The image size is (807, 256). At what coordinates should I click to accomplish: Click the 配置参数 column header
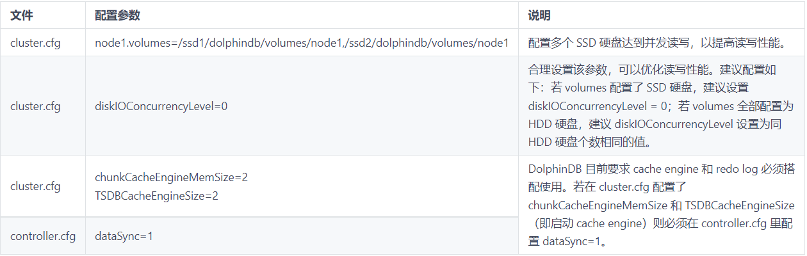(x=117, y=15)
